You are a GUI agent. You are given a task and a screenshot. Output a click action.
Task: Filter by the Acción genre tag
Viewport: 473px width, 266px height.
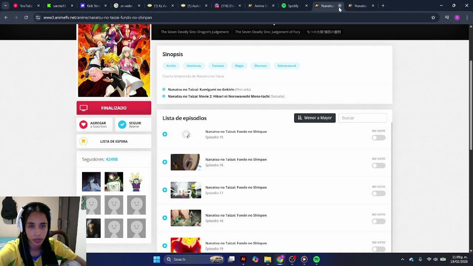[171, 66]
